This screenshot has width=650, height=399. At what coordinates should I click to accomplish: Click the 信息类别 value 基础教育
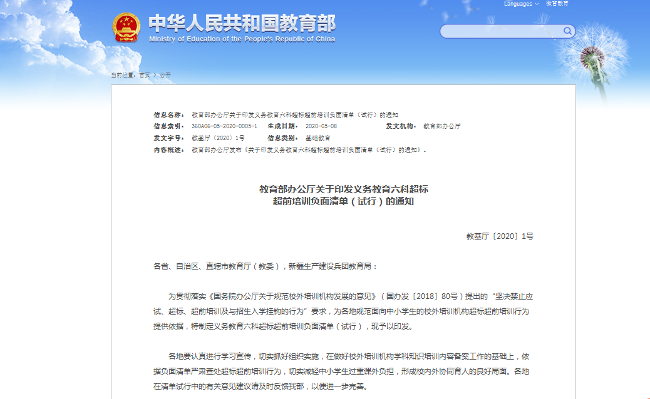pos(317,138)
